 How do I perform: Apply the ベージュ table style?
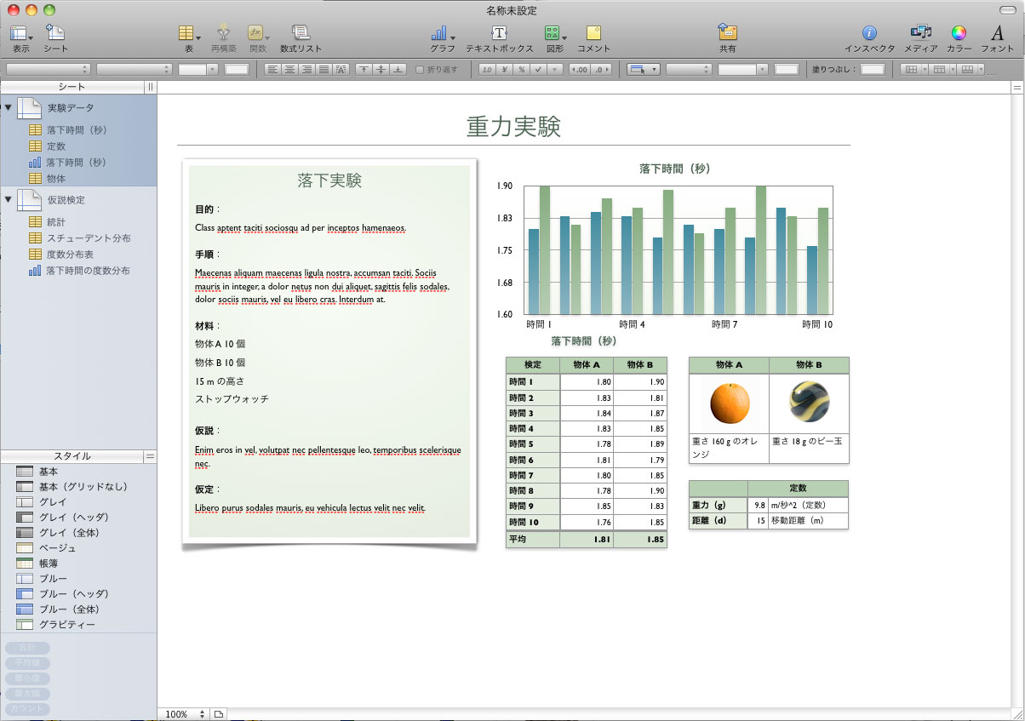(x=57, y=548)
